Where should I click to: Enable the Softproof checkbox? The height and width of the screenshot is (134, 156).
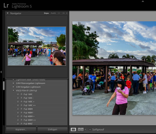pos(90,129)
